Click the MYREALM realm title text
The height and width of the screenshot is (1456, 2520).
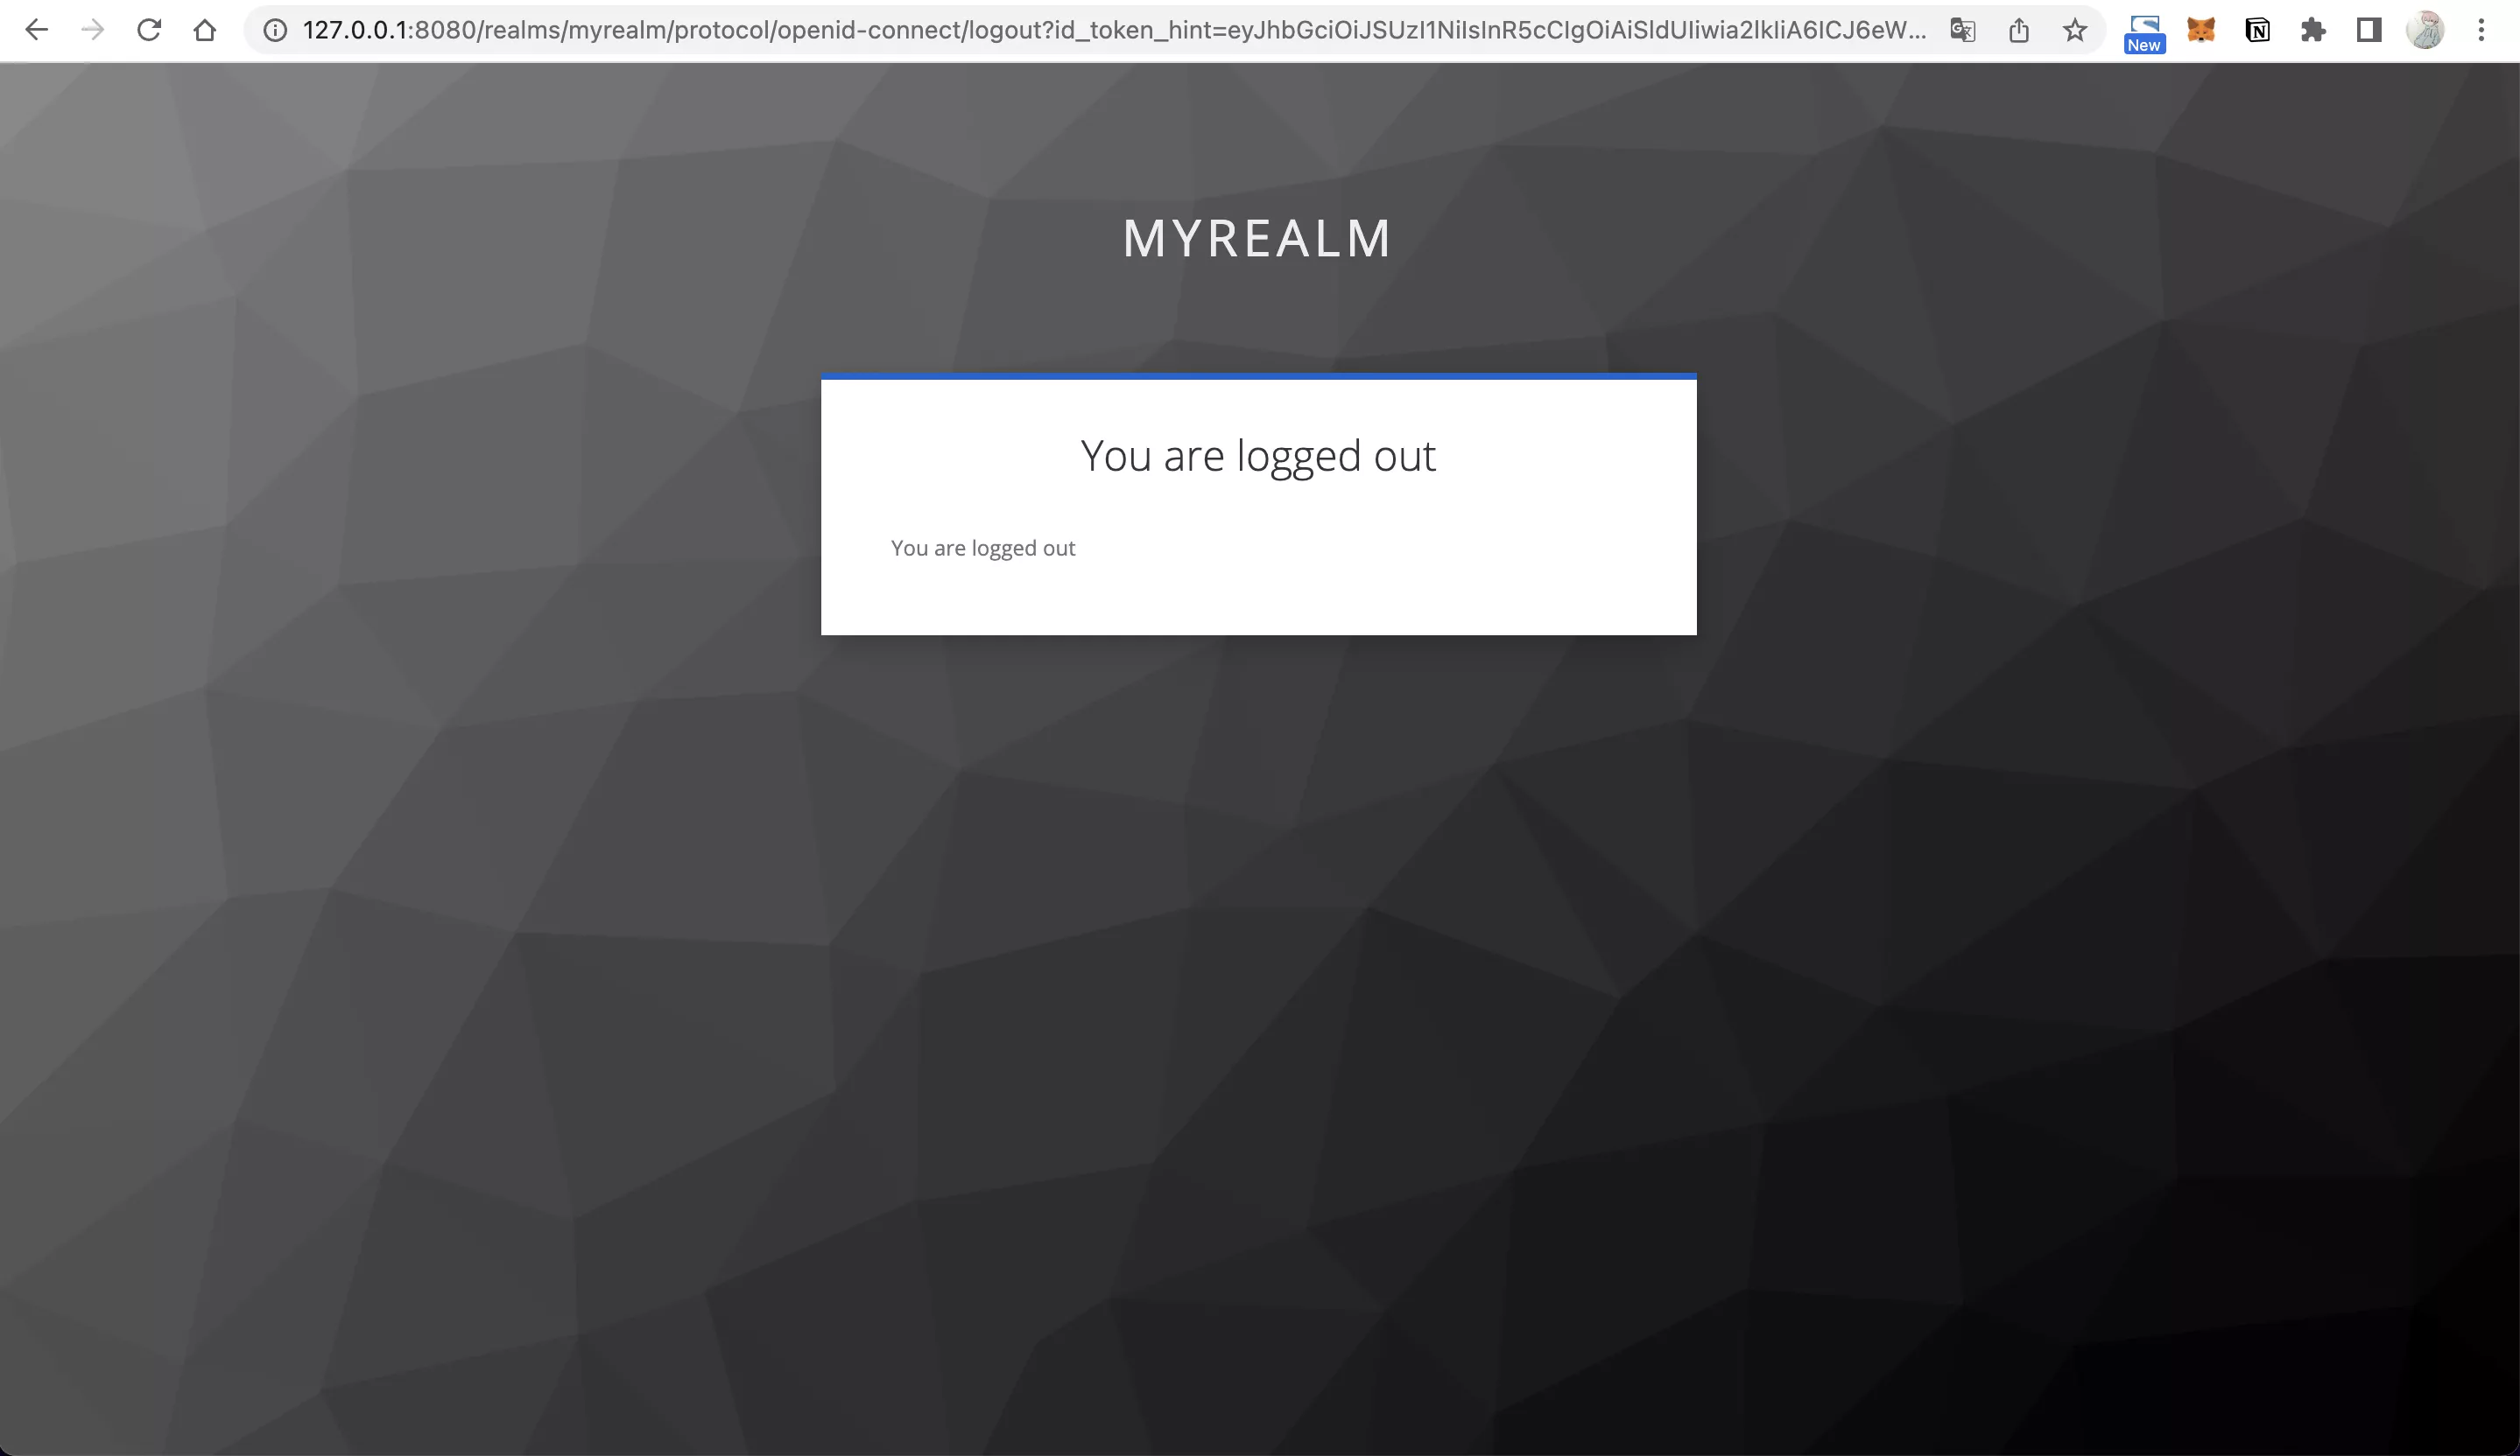point(1259,237)
